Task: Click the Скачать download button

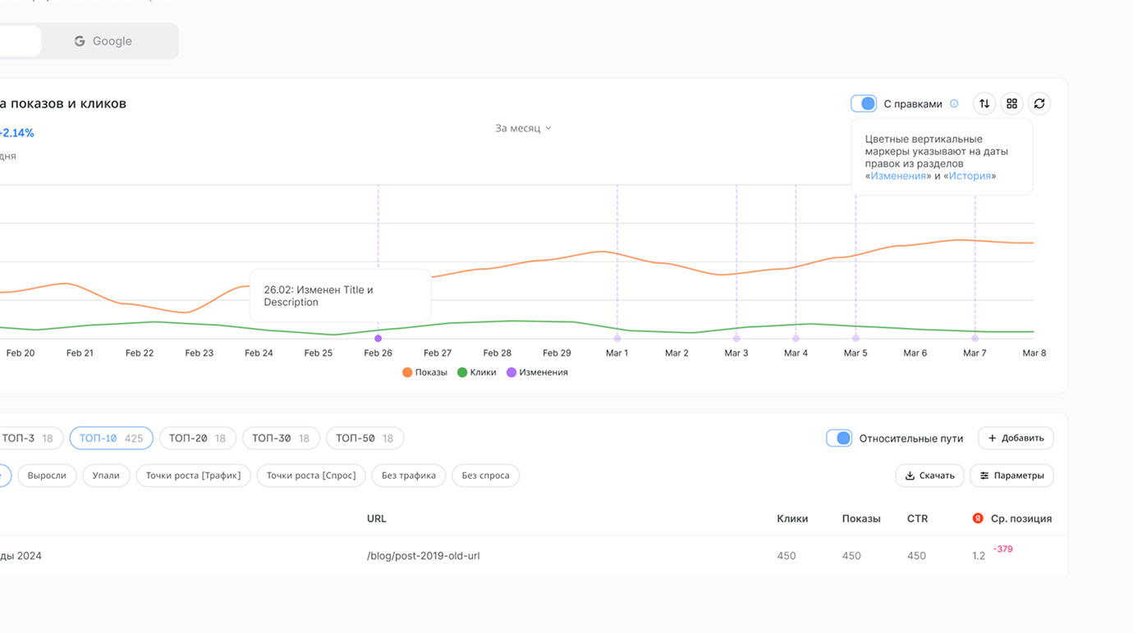Action: pyautogui.click(x=929, y=476)
